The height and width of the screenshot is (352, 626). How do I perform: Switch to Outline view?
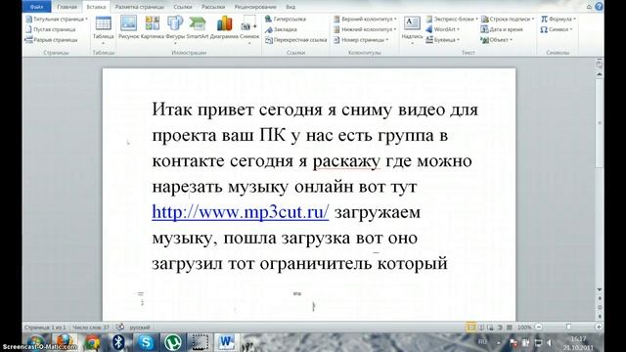500,328
